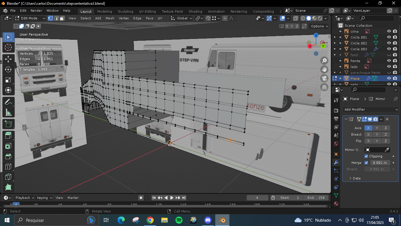The image size is (401, 226).
Task: Open the Add Modifier dropdown
Action: 371,109
